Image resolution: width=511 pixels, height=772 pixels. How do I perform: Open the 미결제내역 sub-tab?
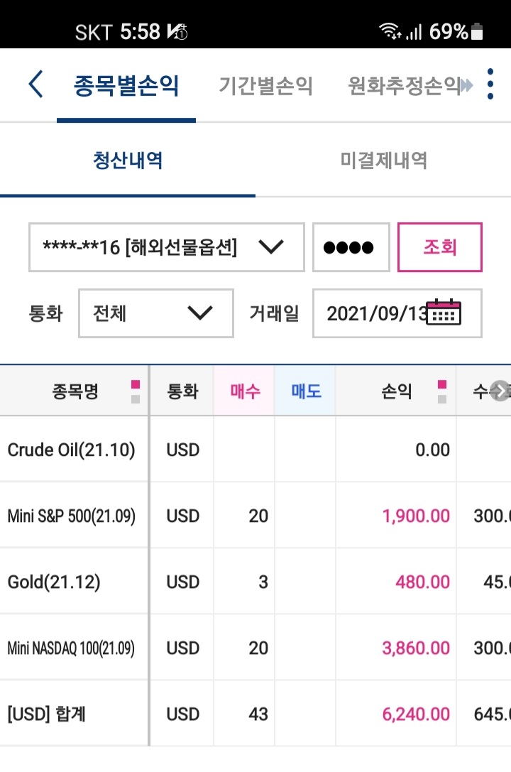pyautogui.click(x=384, y=160)
